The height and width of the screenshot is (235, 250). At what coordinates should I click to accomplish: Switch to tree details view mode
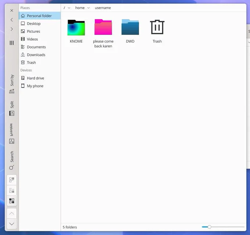[12, 180]
